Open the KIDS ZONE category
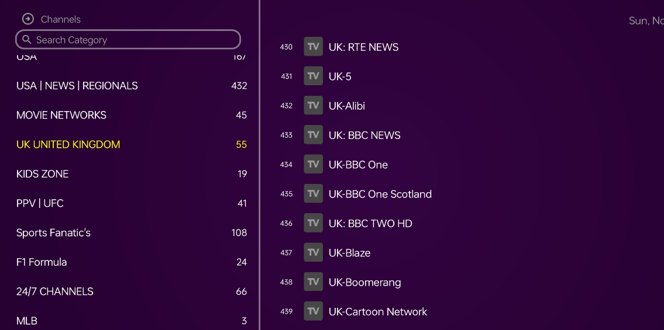664x330 pixels. tap(43, 174)
